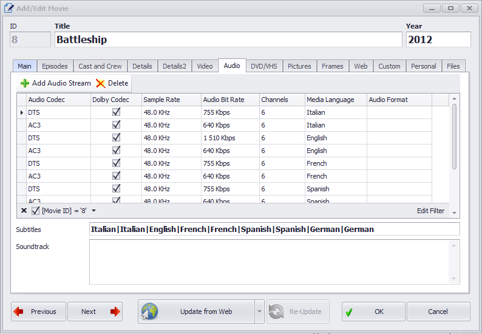Screen dimensions: 482x334
Task: Click the grid's top-left column selector corner
Action: click(21, 100)
